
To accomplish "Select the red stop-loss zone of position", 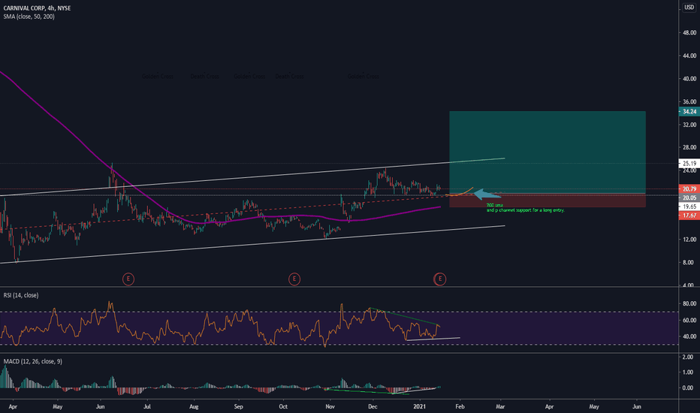I will [548, 200].
